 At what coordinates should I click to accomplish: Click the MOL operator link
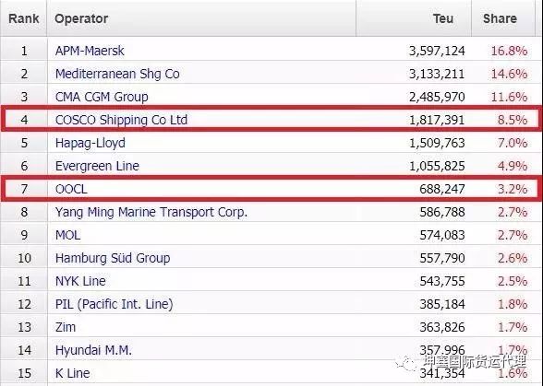68,235
